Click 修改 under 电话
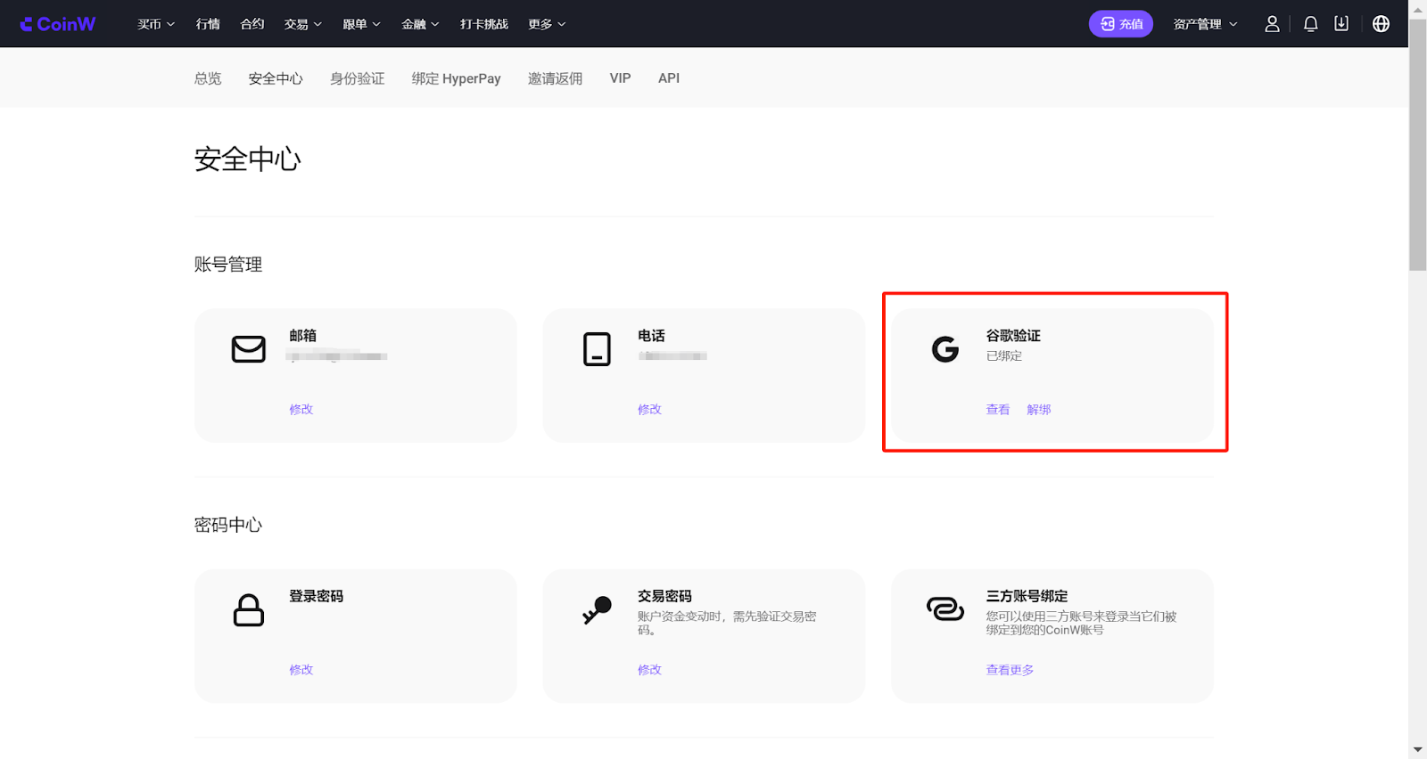The height and width of the screenshot is (759, 1427). click(x=649, y=410)
